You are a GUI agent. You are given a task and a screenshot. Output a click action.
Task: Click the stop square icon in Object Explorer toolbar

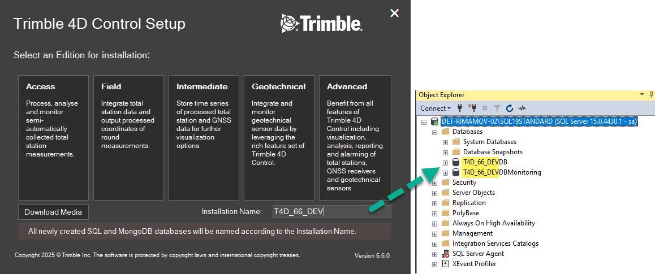[485, 108]
